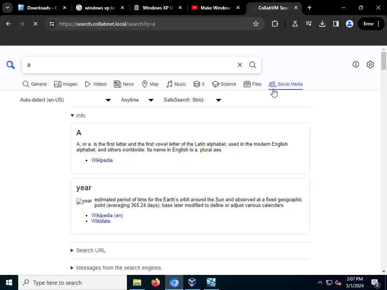
Task: Open Chrome profile avatar
Action: click(x=350, y=24)
